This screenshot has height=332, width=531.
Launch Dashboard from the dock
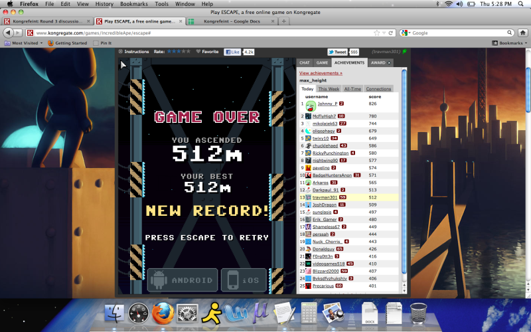pyautogui.click(x=139, y=313)
